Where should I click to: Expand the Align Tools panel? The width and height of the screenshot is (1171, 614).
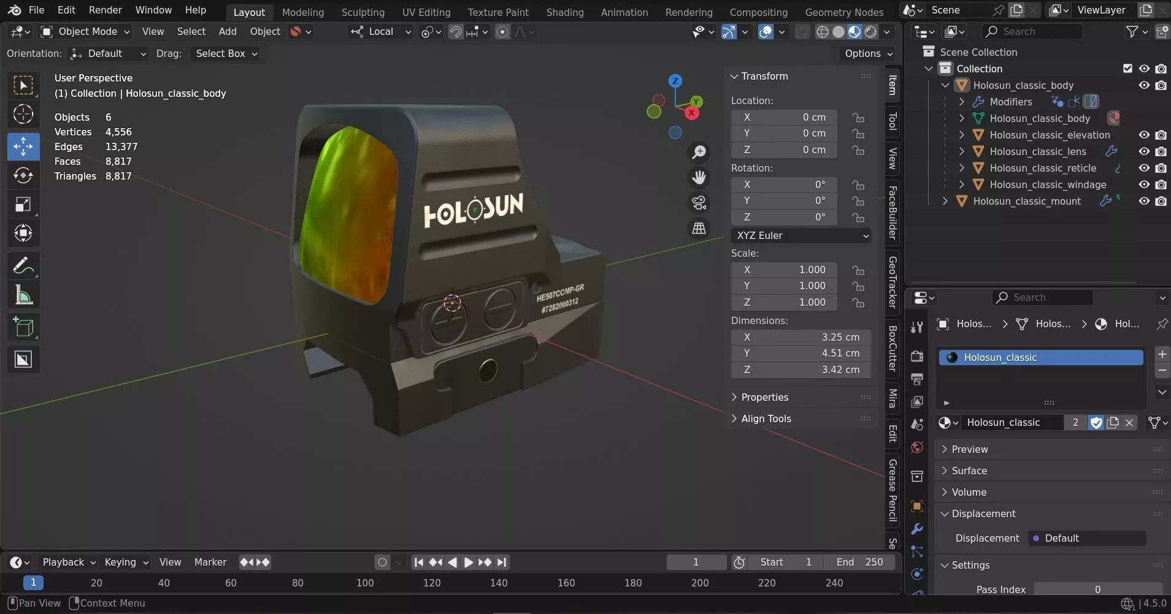coord(766,419)
